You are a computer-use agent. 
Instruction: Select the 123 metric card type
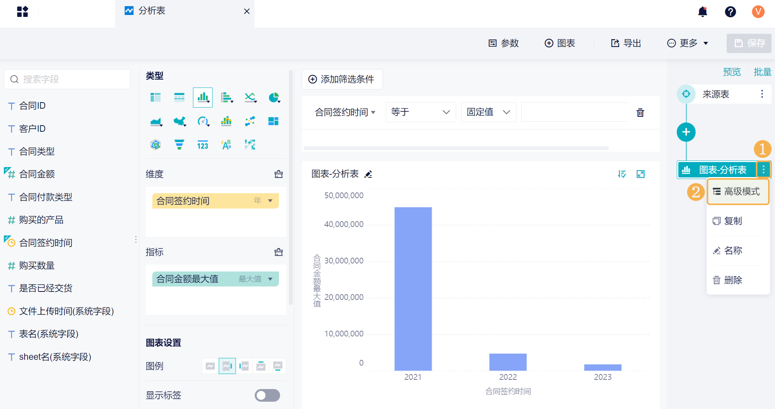click(x=203, y=145)
